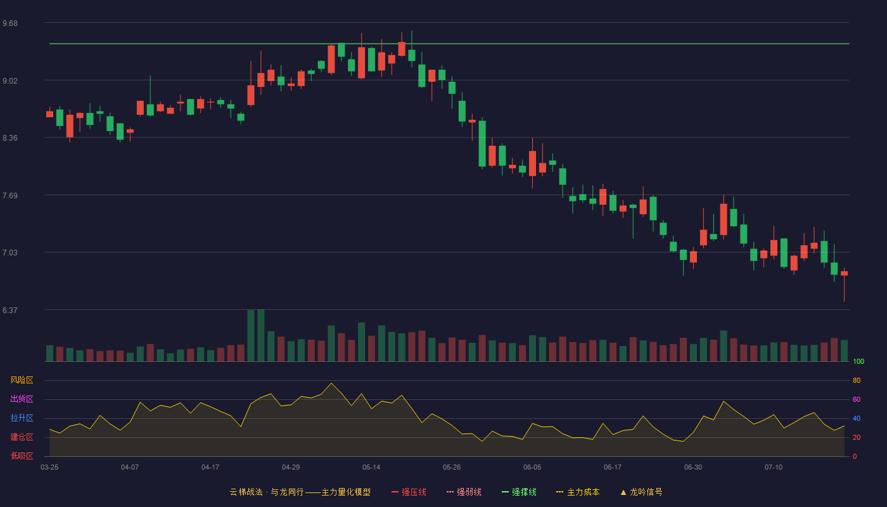Image resolution: width=887 pixels, height=507 pixels.
Task: Click the 风险区 zone label
Action: click(x=22, y=380)
